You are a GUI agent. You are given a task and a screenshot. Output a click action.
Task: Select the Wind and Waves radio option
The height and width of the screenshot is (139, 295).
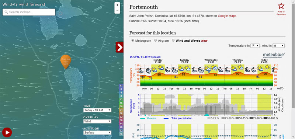173,41
